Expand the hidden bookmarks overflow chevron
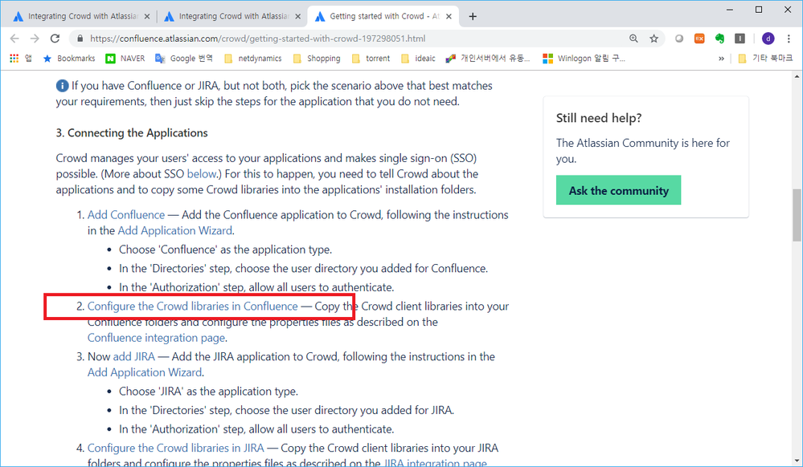The image size is (803, 467). 721,59
